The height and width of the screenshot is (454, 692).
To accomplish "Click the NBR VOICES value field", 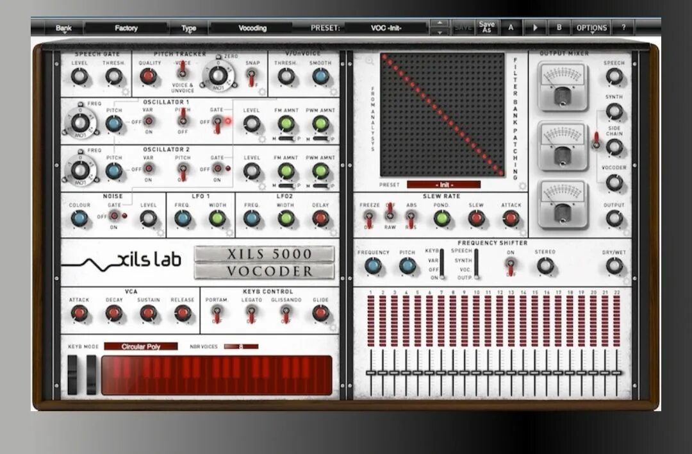I will tap(241, 346).
